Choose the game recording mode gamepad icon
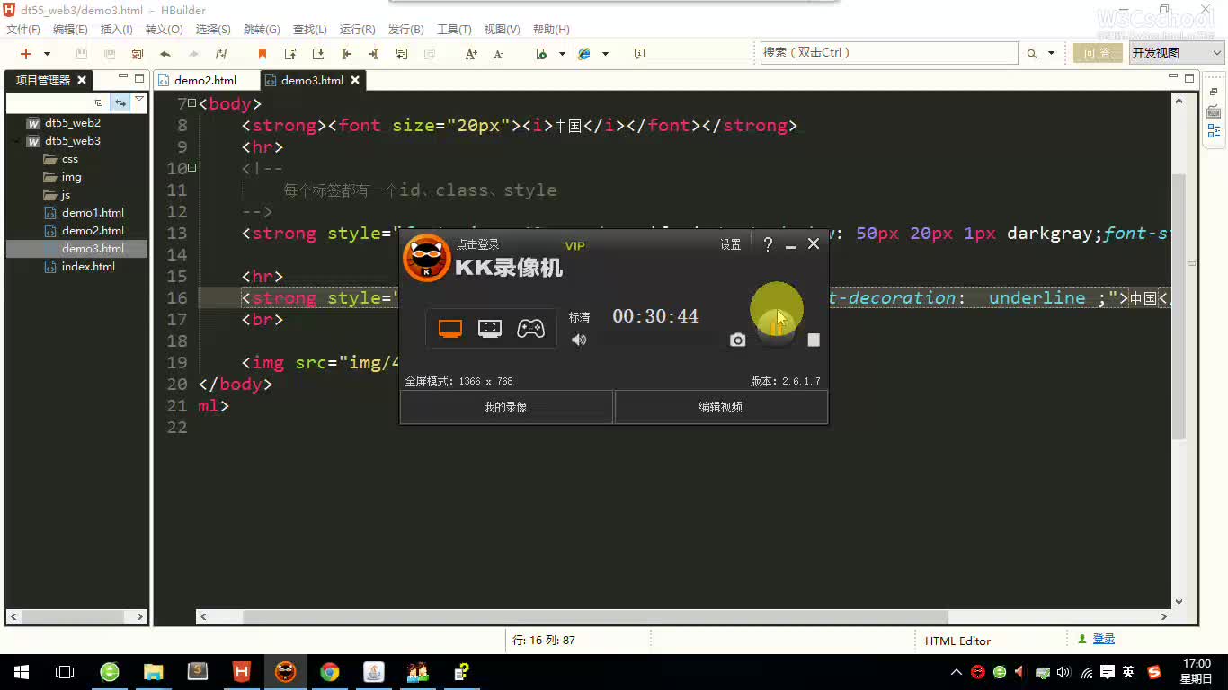 (530, 328)
